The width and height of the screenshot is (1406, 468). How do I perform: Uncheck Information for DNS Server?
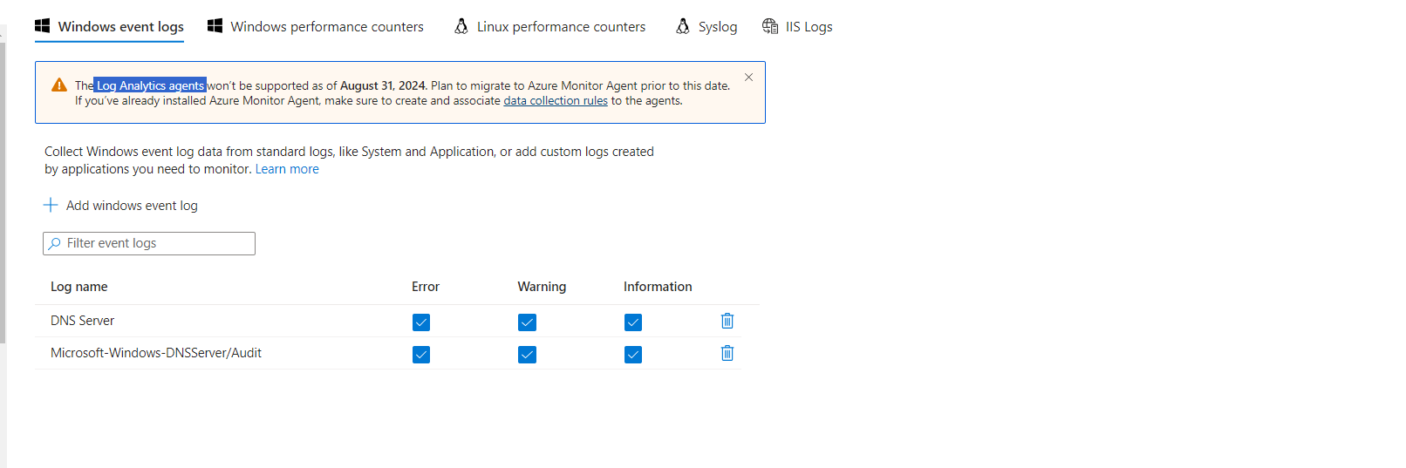coord(633,322)
